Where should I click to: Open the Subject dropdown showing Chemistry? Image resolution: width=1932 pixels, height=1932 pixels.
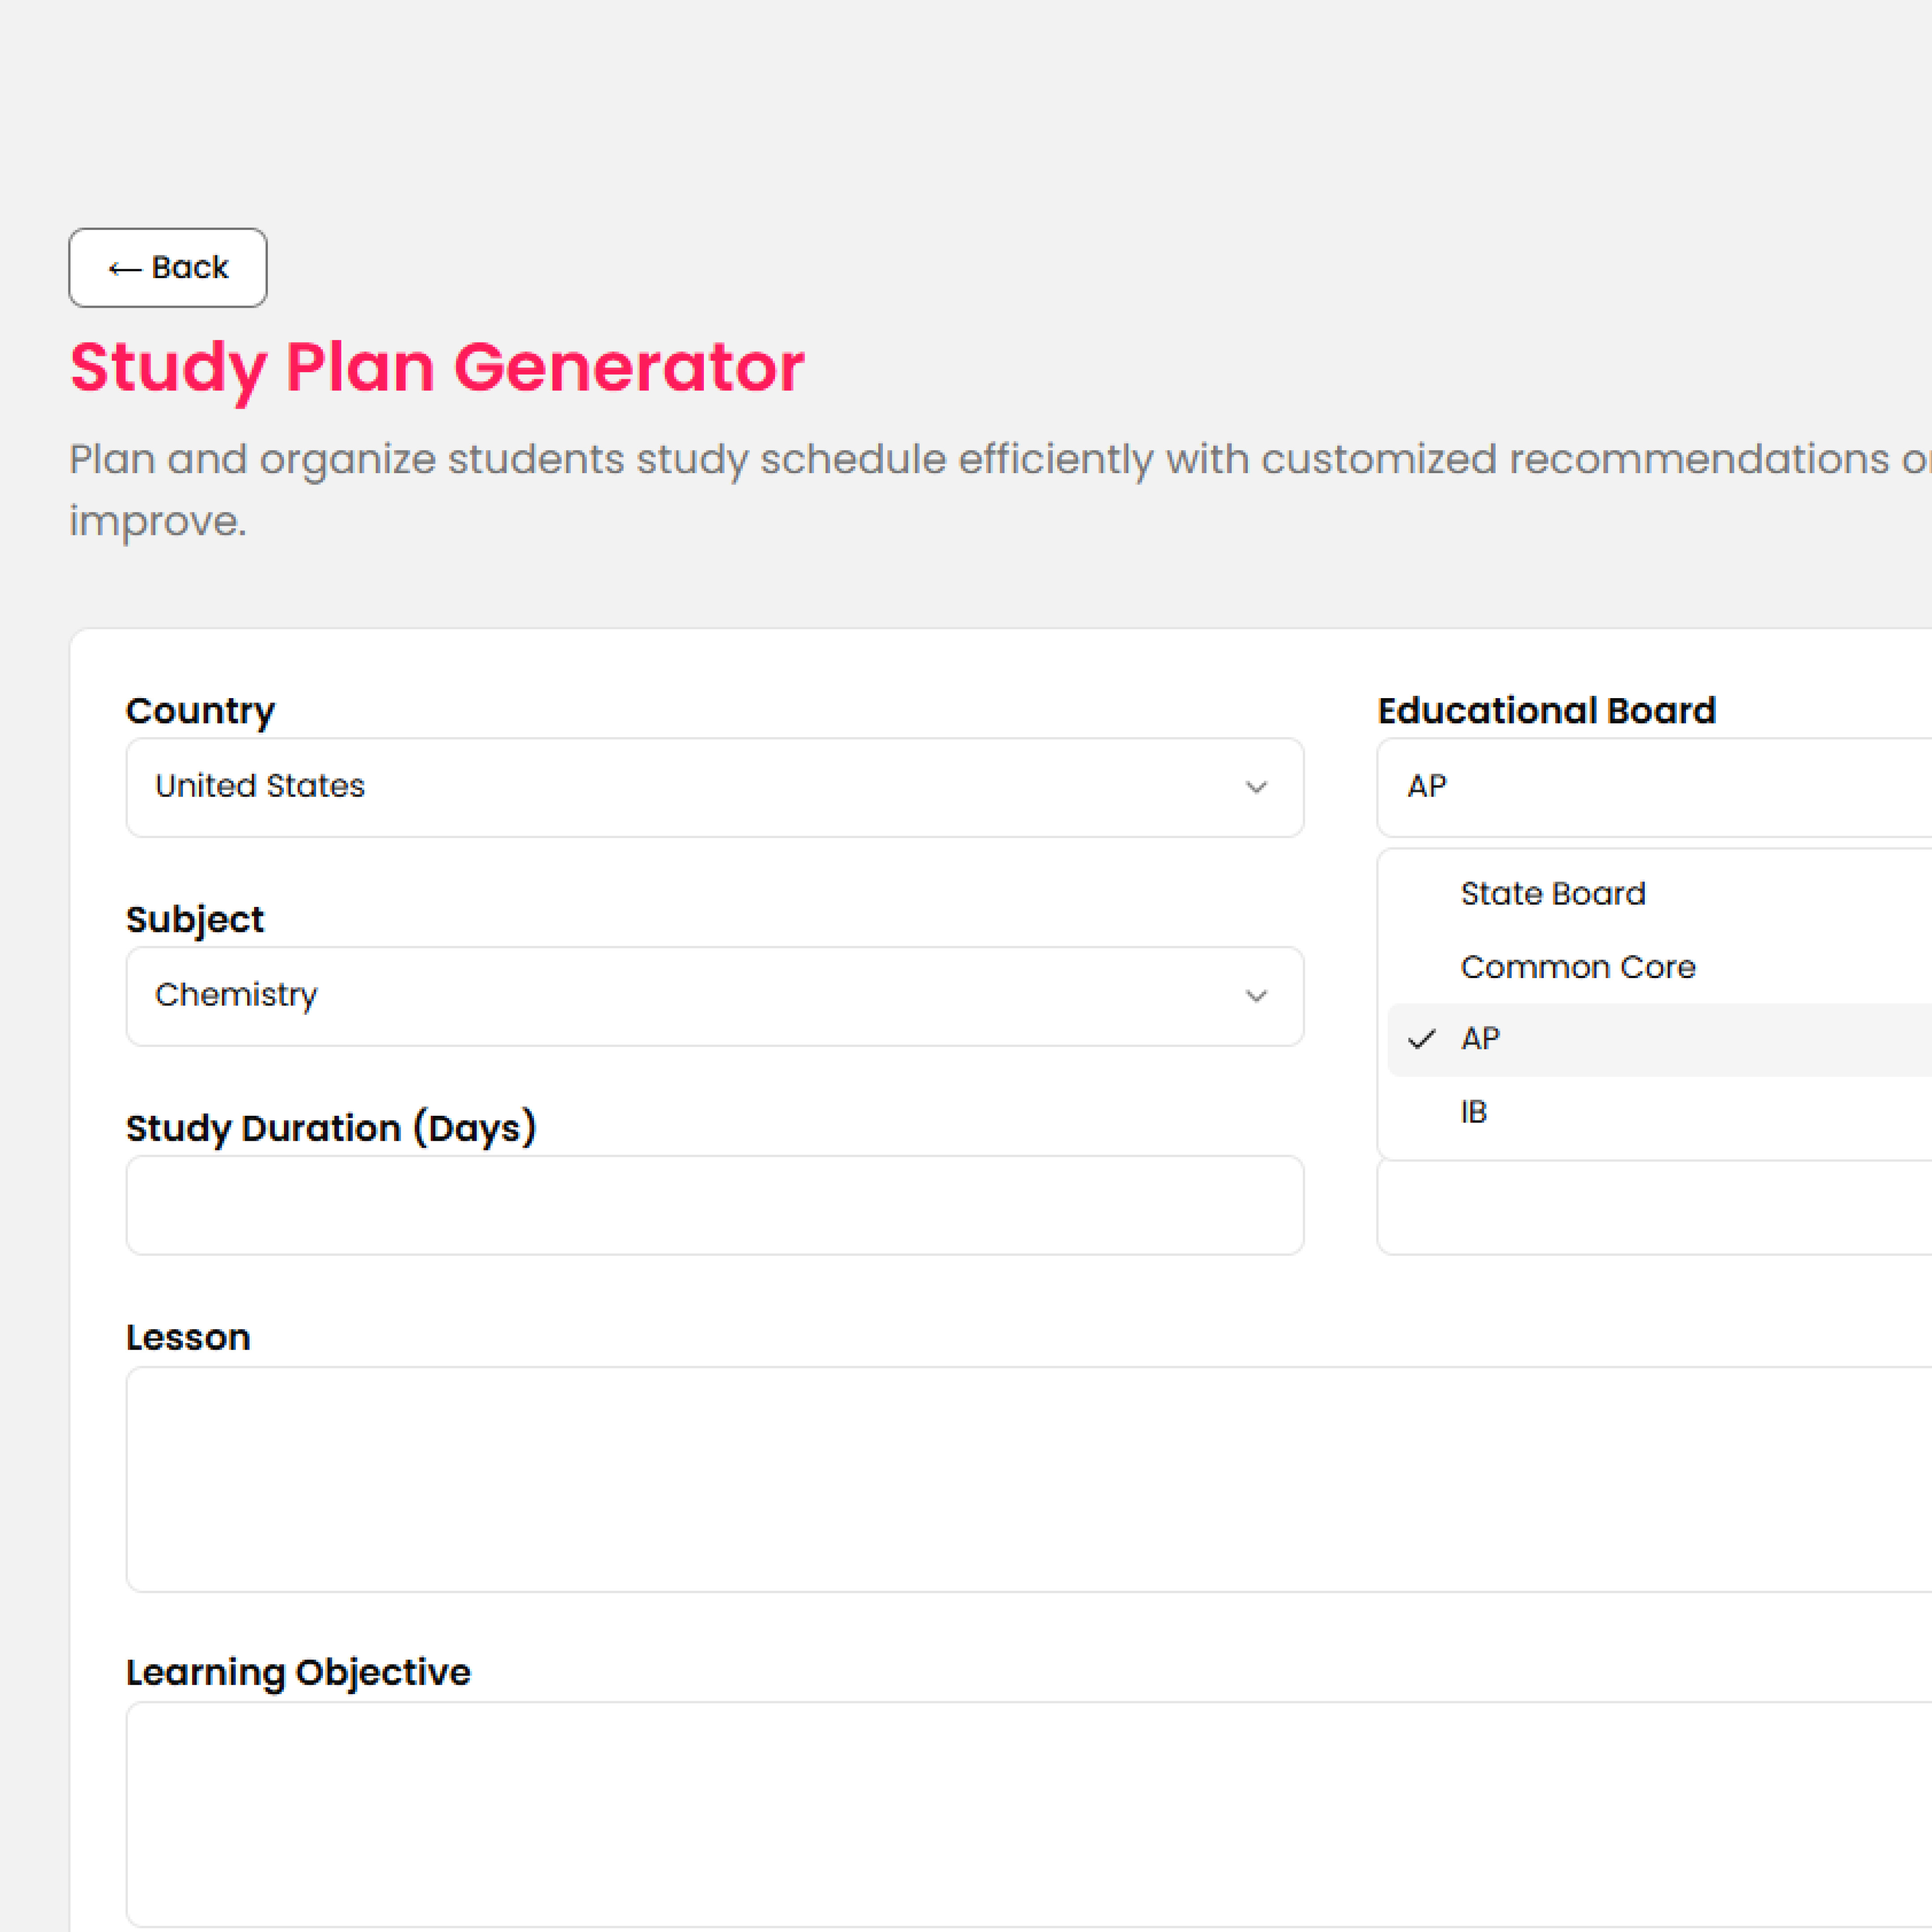pyautogui.click(x=714, y=996)
